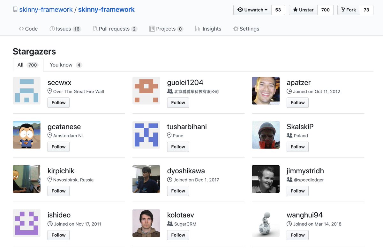The image size is (383, 248).
Task: Click the organization icon next to Poland
Action: [x=289, y=135]
